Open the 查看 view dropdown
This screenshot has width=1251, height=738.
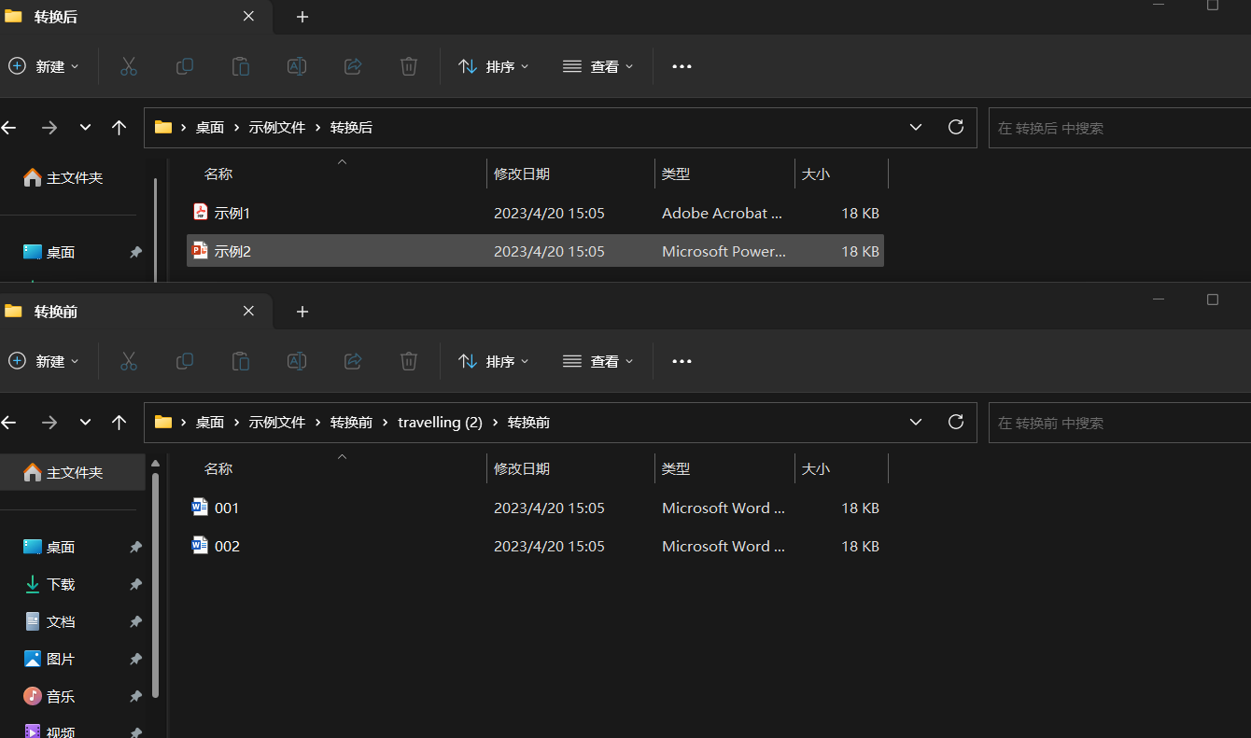(x=598, y=66)
